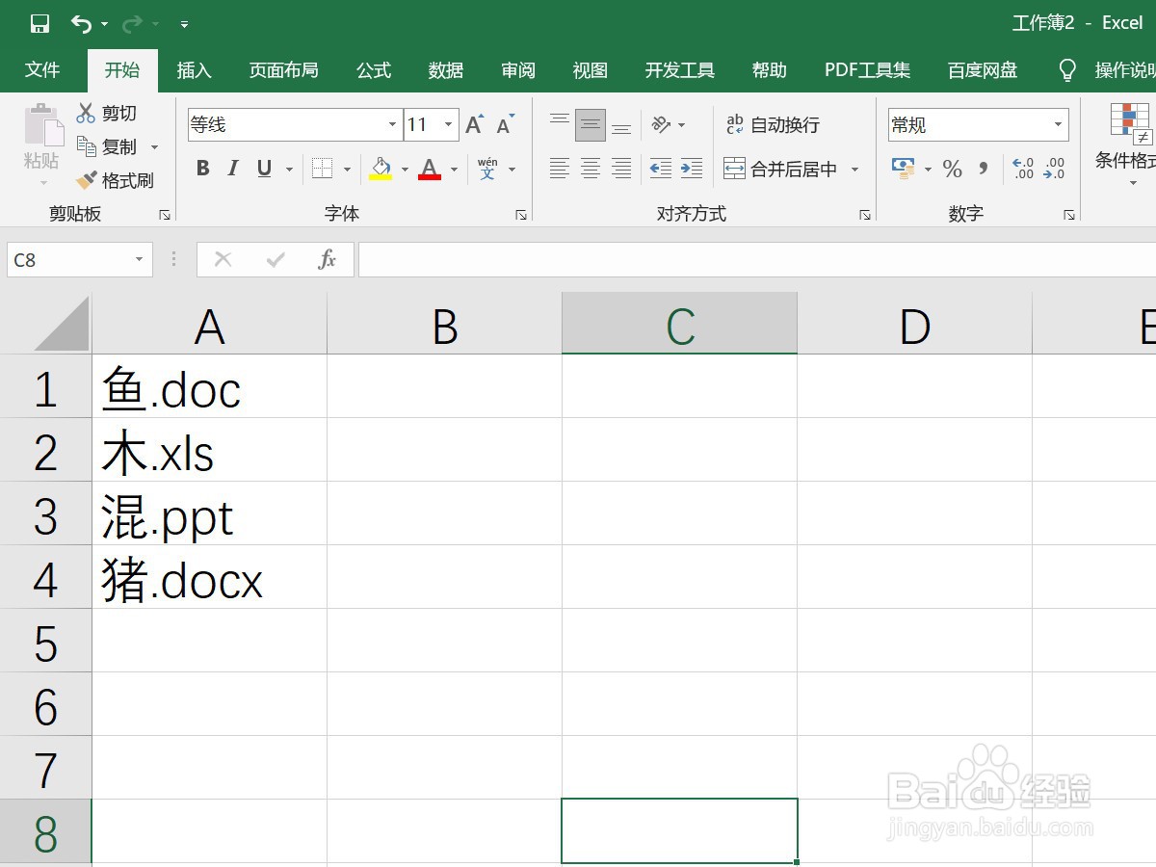Apply accounting currency format icon
Viewport: 1156px width, 867px height.
(x=903, y=170)
